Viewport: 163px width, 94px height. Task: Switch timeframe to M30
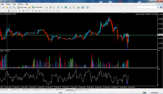pos(40,11)
